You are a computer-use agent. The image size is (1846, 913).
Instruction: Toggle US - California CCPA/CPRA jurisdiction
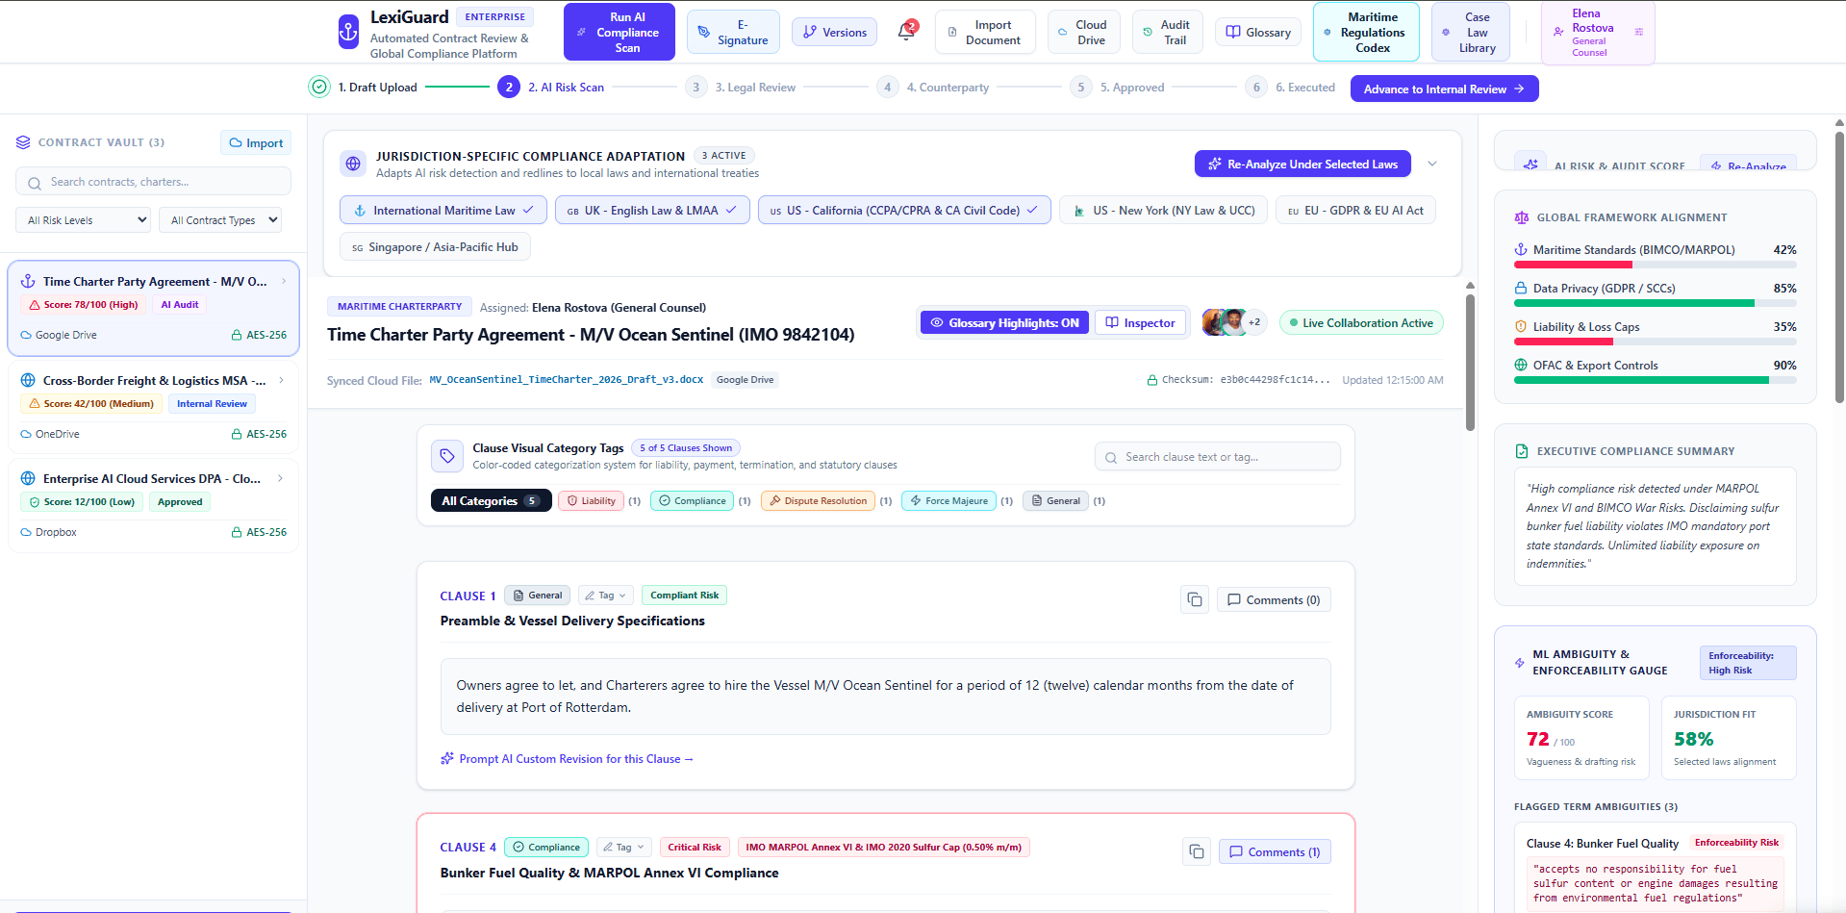coord(904,210)
